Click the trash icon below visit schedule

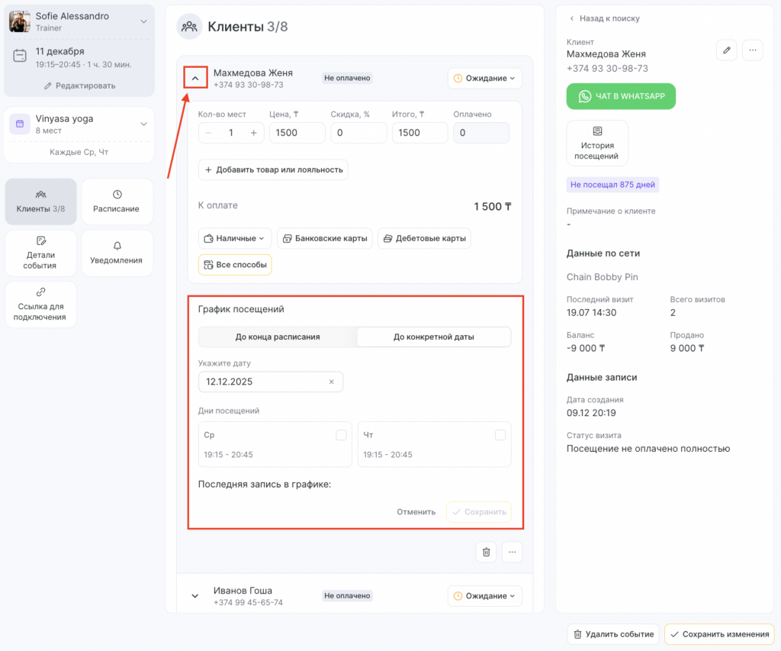[487, 552]
